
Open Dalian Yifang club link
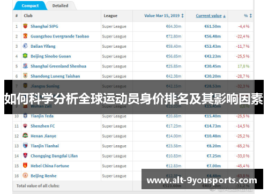click(43, 47)
